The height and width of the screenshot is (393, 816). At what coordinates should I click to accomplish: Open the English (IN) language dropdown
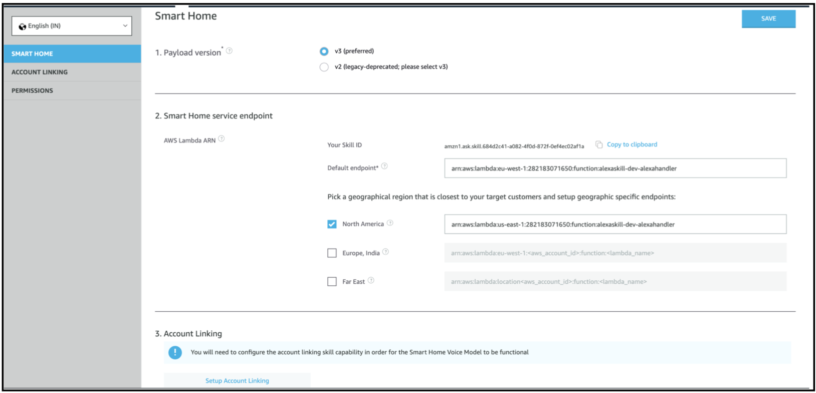pos(72,26)
